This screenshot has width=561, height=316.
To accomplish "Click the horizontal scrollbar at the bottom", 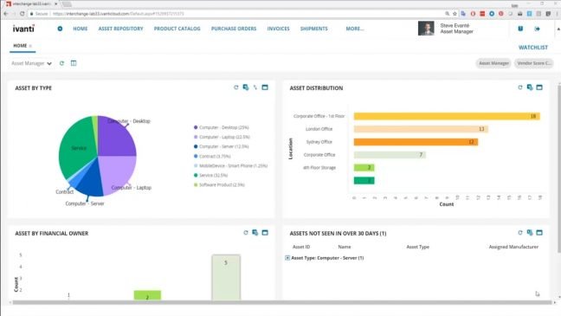I will point(282,303).
